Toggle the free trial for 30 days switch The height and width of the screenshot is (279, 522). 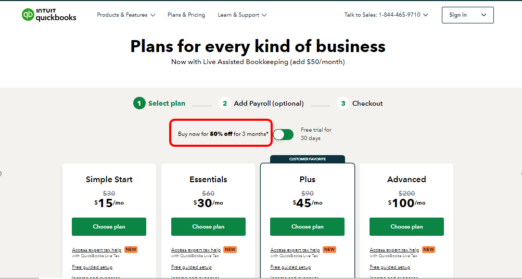click(x=283, y=134)
